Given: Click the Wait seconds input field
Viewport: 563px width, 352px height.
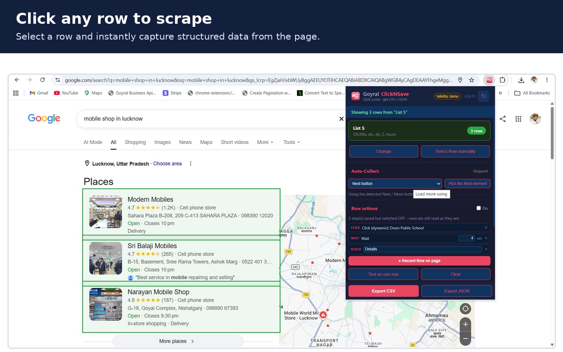Looking at the screenshot, I should tap(466, 238).
